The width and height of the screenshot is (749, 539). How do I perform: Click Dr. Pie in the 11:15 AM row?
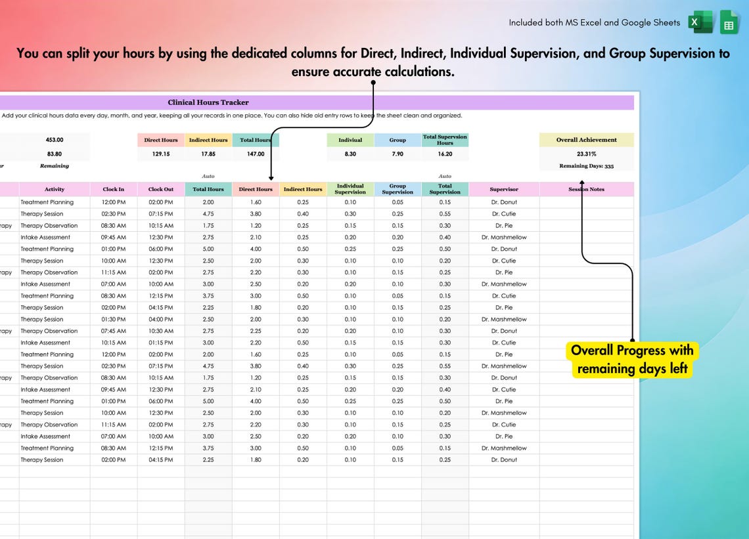504,272
